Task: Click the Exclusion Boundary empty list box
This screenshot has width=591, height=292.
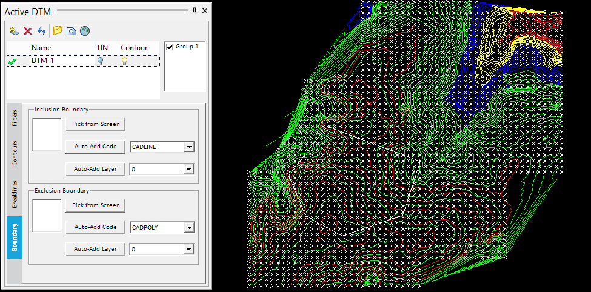Action: point(47,215)
